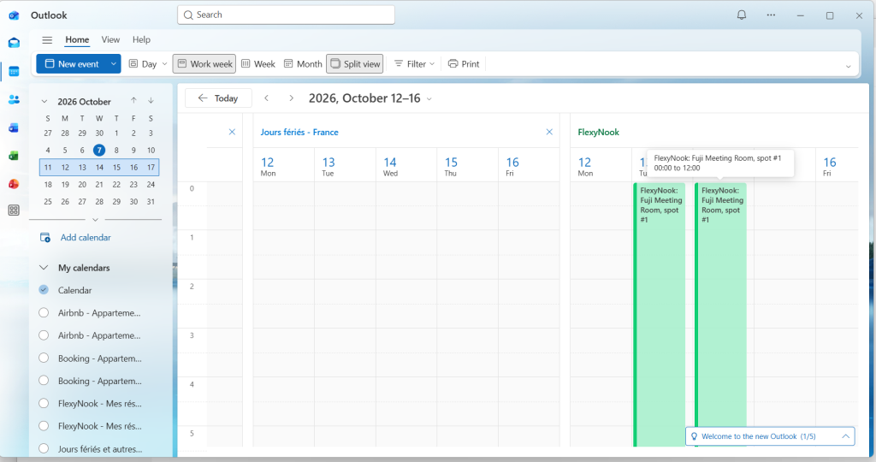Select October 31 in the mini calendar
Screen dimensions: 876x462
(x=151, y=202)
